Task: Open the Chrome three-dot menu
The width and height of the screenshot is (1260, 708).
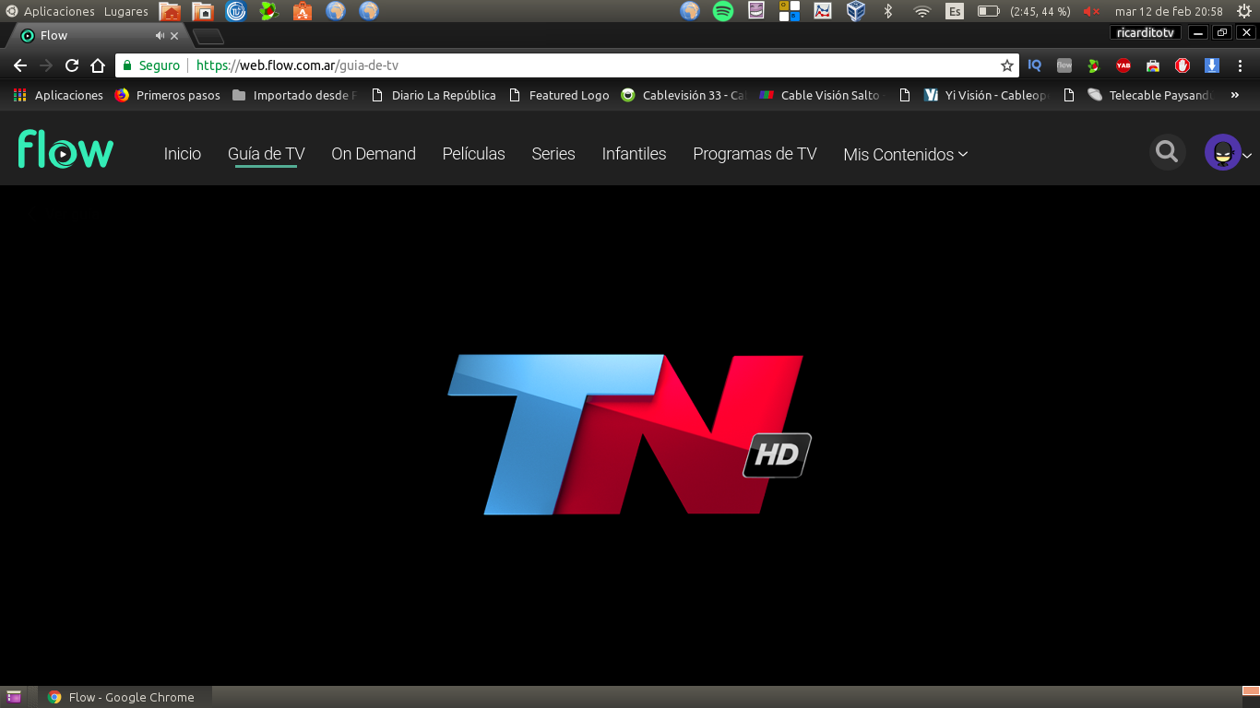Action: click(1241, 65)
